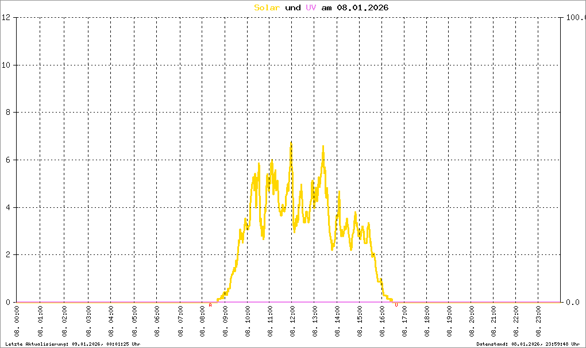This screenshot has height=348, width=586.
Task: Click time label '08. 03:00'
Action: [88, 322]
